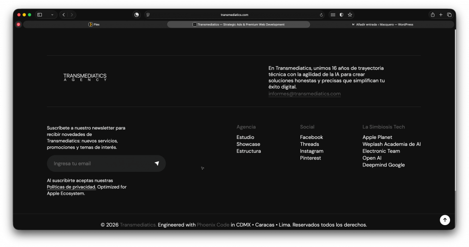
Task: Go back to the previous page
Action: click(63, 15)
